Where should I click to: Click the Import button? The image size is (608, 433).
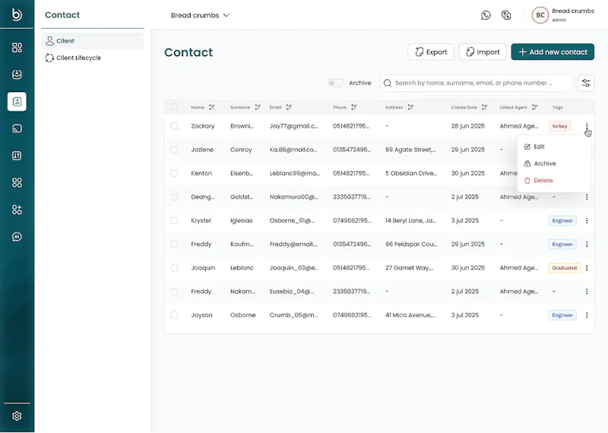tap(483, 52)
